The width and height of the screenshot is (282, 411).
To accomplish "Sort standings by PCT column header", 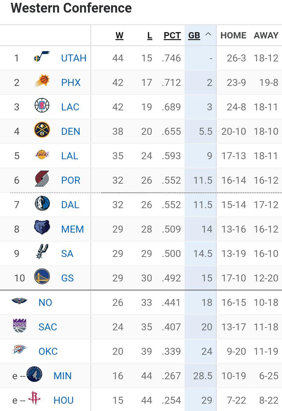I will click(x=172, y=36).
